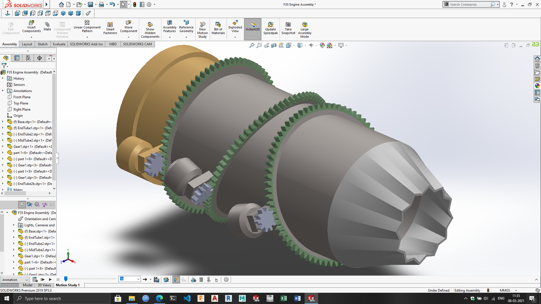Click the Calculate motion study button
The image size is (541, 304).
point(35,280)
